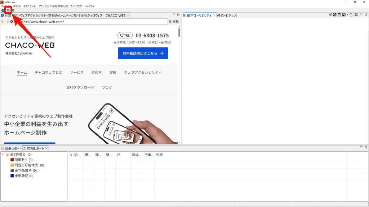The width and height of the screenshot is (369, 207).
Task: Click the 移動 go button
Action: click(173, 22)
